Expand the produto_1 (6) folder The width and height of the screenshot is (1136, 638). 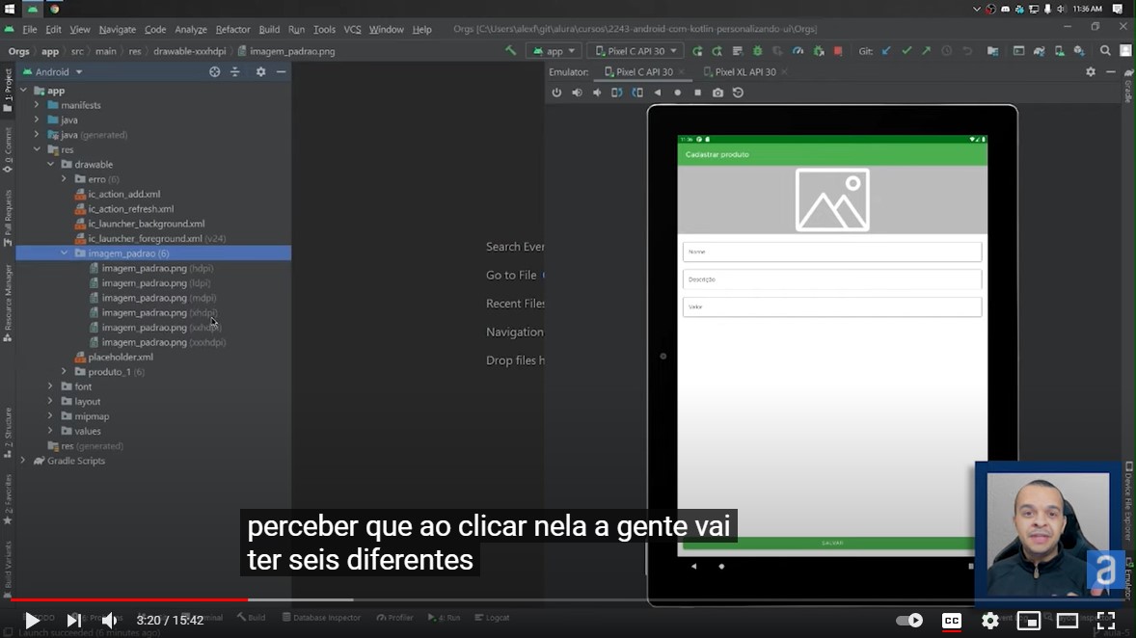[65, 371]
